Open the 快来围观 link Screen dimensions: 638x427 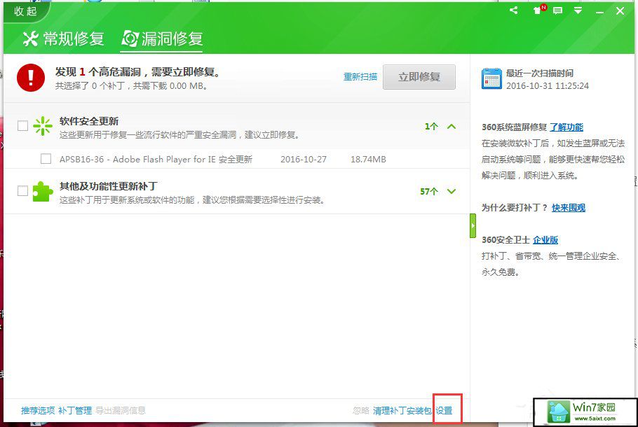(x=569, y=208)
